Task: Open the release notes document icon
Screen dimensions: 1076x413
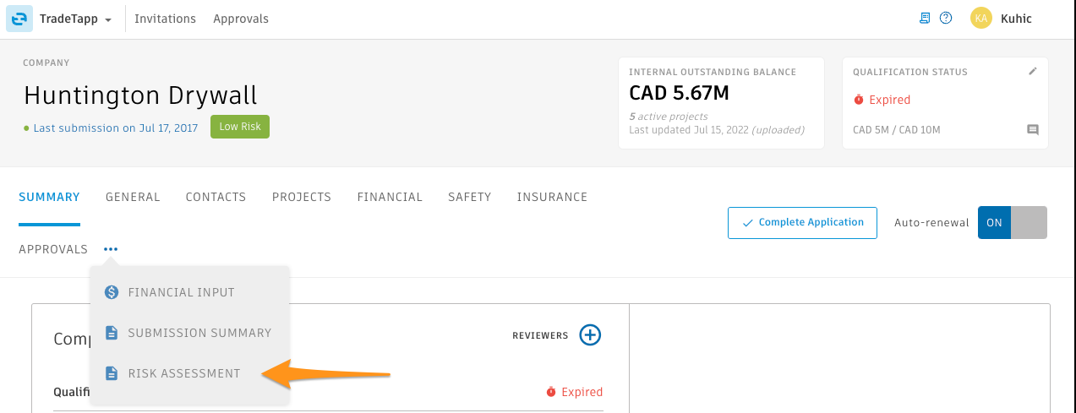Action: [925, 18]
